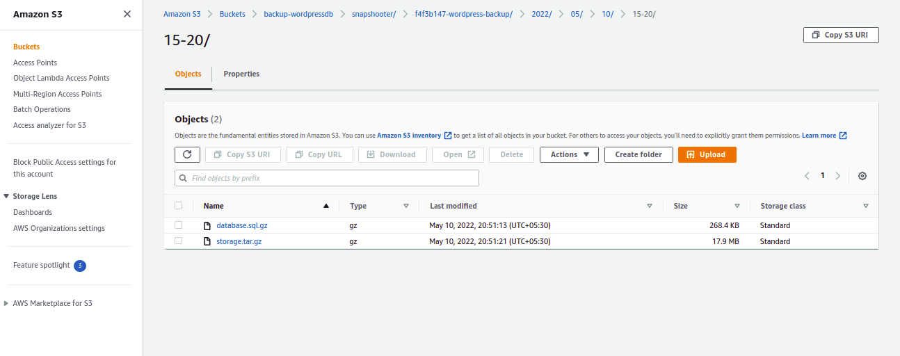Go to next page arrow in pagination
Screen dimensions: 900x356
coord(838,176)
